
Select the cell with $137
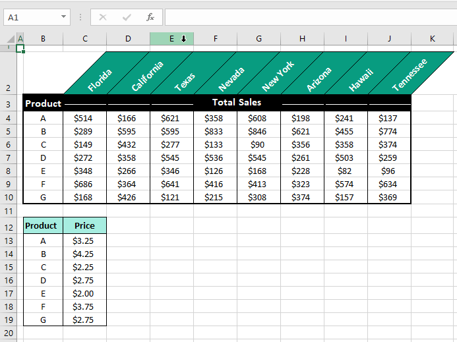coord(389,118)
